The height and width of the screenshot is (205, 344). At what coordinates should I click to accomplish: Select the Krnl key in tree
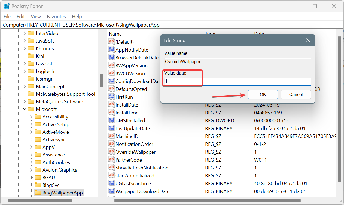(40, 56)
